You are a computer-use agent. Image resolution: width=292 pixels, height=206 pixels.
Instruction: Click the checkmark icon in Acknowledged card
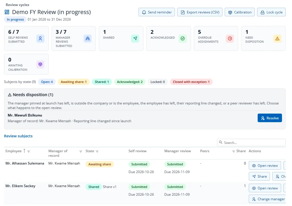[x=183, y=39]
